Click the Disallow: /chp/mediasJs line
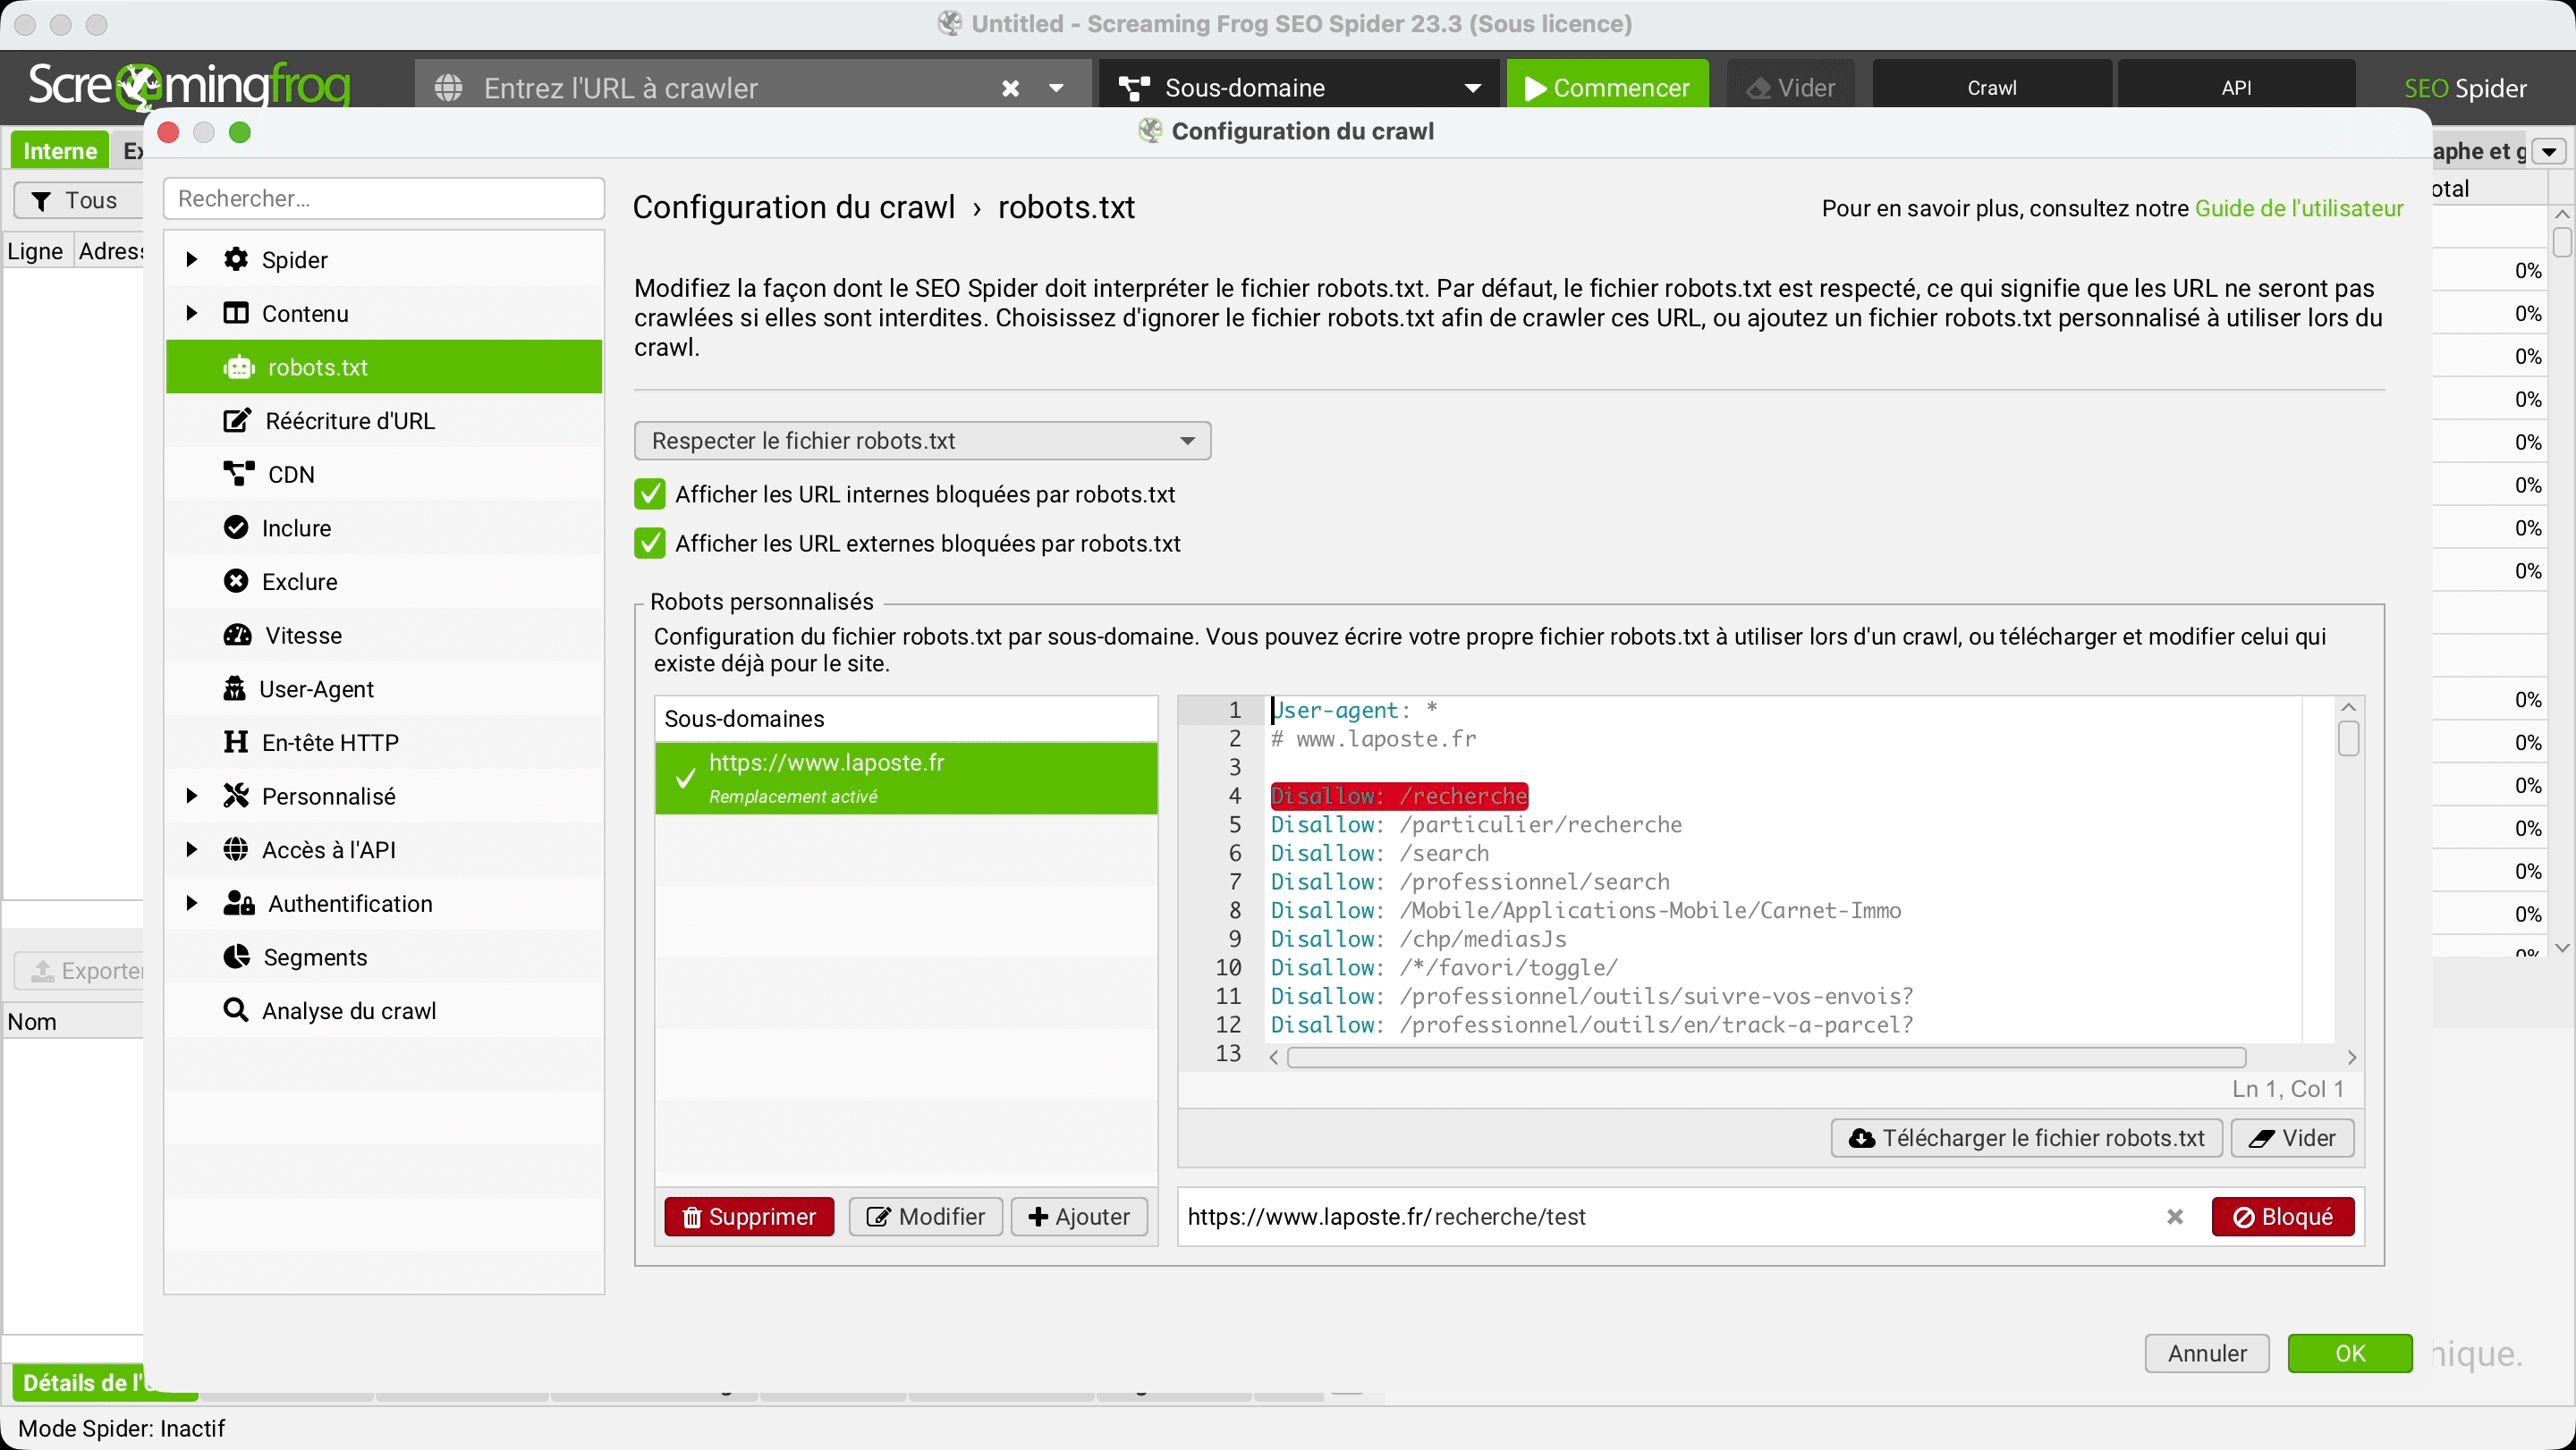This screenshot has width=2576, height=1450. [x=1418, y=940]
